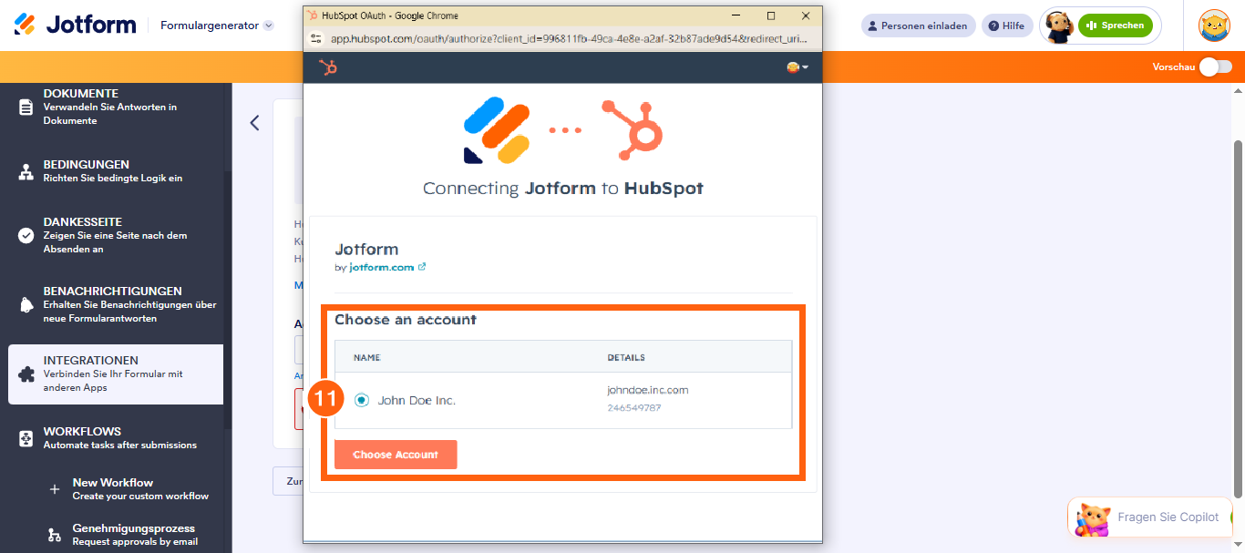Viewport: 1245px width, 553px height.
Task: Click the Choose Account button
Action: point(396,455)
